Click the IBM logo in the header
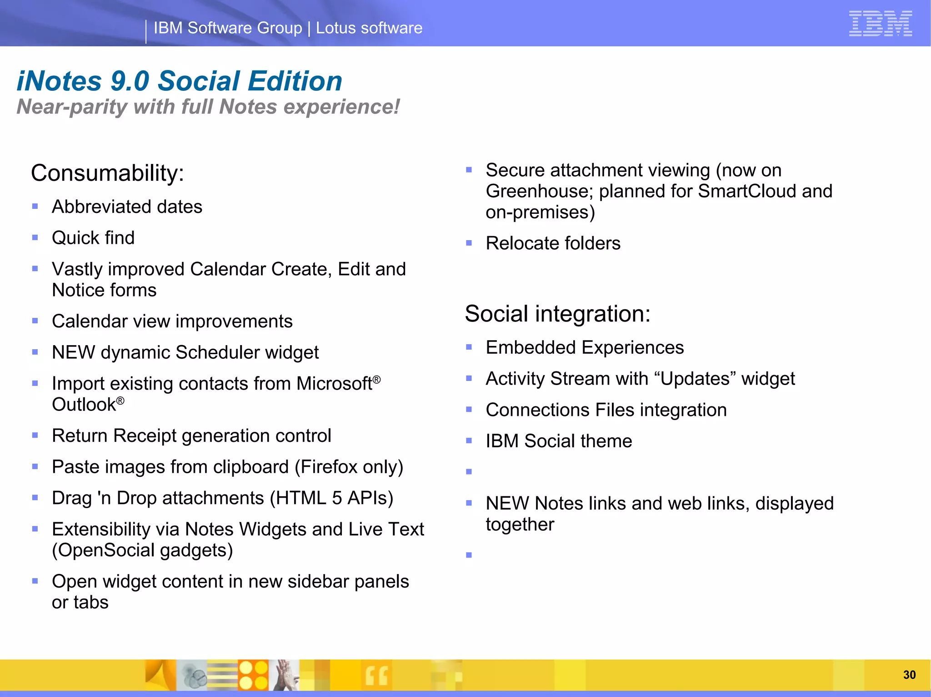This screenshot has height=697, width=931. 880,23
